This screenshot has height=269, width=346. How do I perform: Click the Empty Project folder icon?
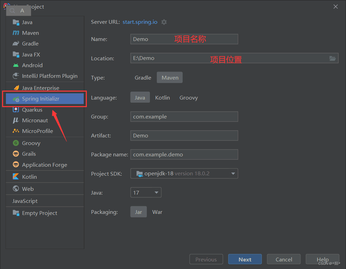pyautogui.click(x=16, y=213)
